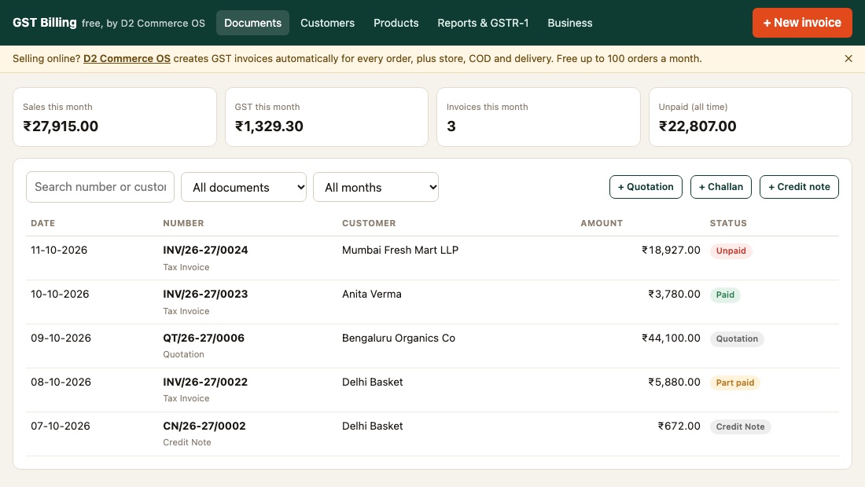
Task: Click amount ₹44,100.00
Action: [671, 339]
